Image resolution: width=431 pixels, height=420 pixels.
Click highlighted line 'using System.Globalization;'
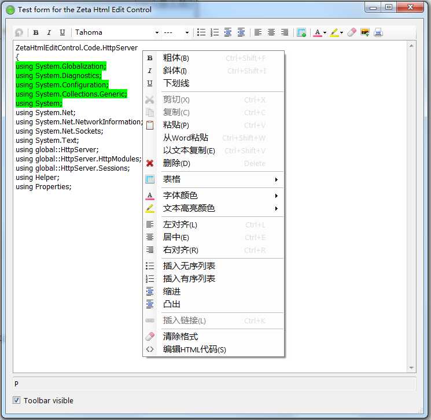click(x=61, y=67)
